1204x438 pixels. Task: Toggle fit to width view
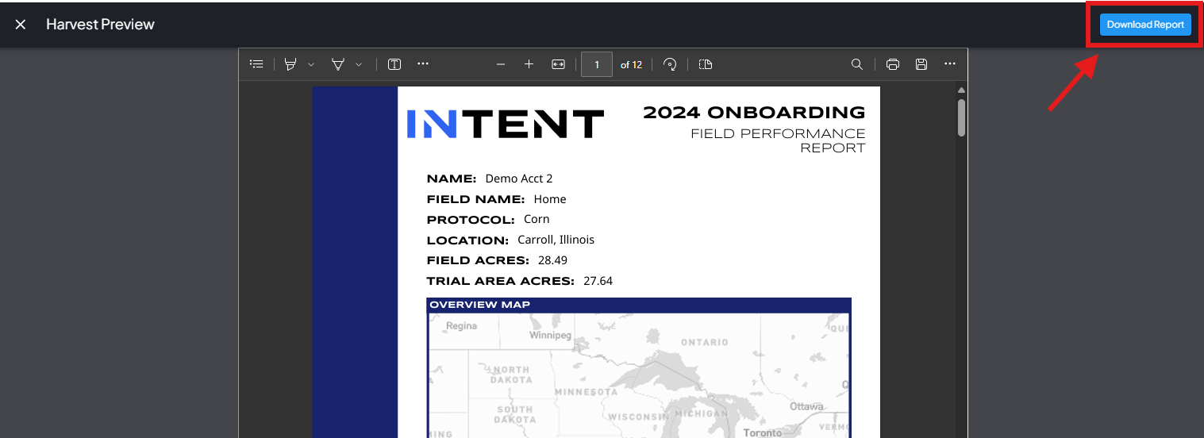coord(558,64)
